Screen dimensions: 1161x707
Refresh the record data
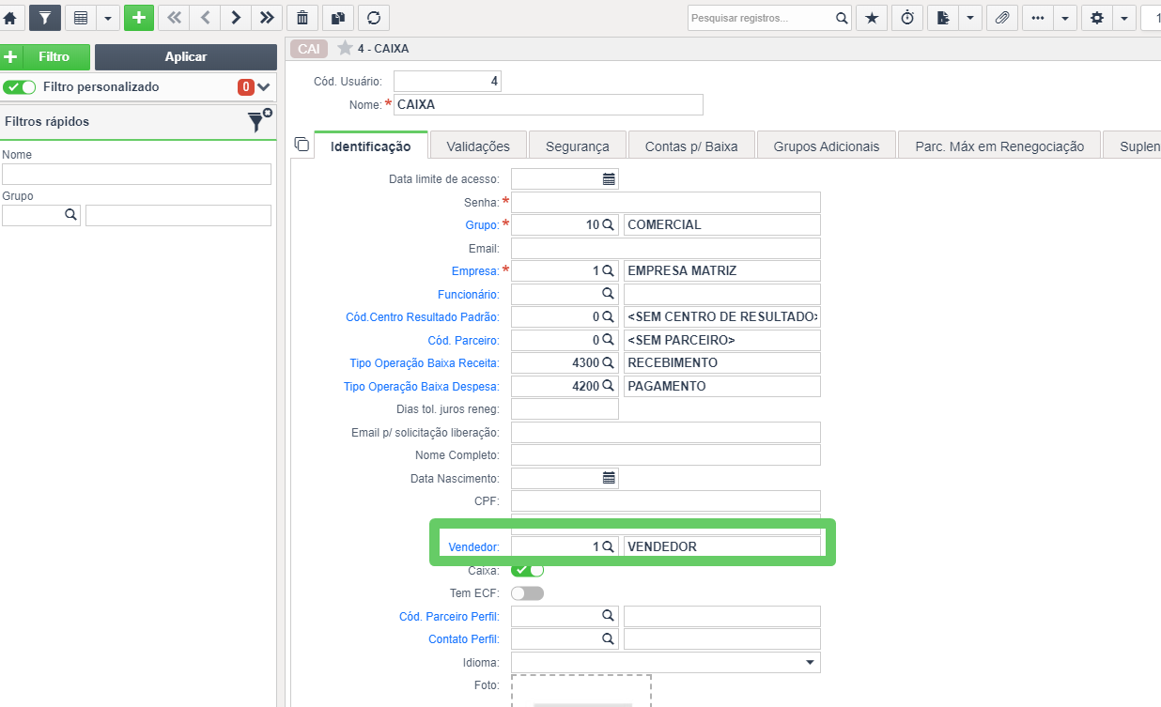click(374, 17)
